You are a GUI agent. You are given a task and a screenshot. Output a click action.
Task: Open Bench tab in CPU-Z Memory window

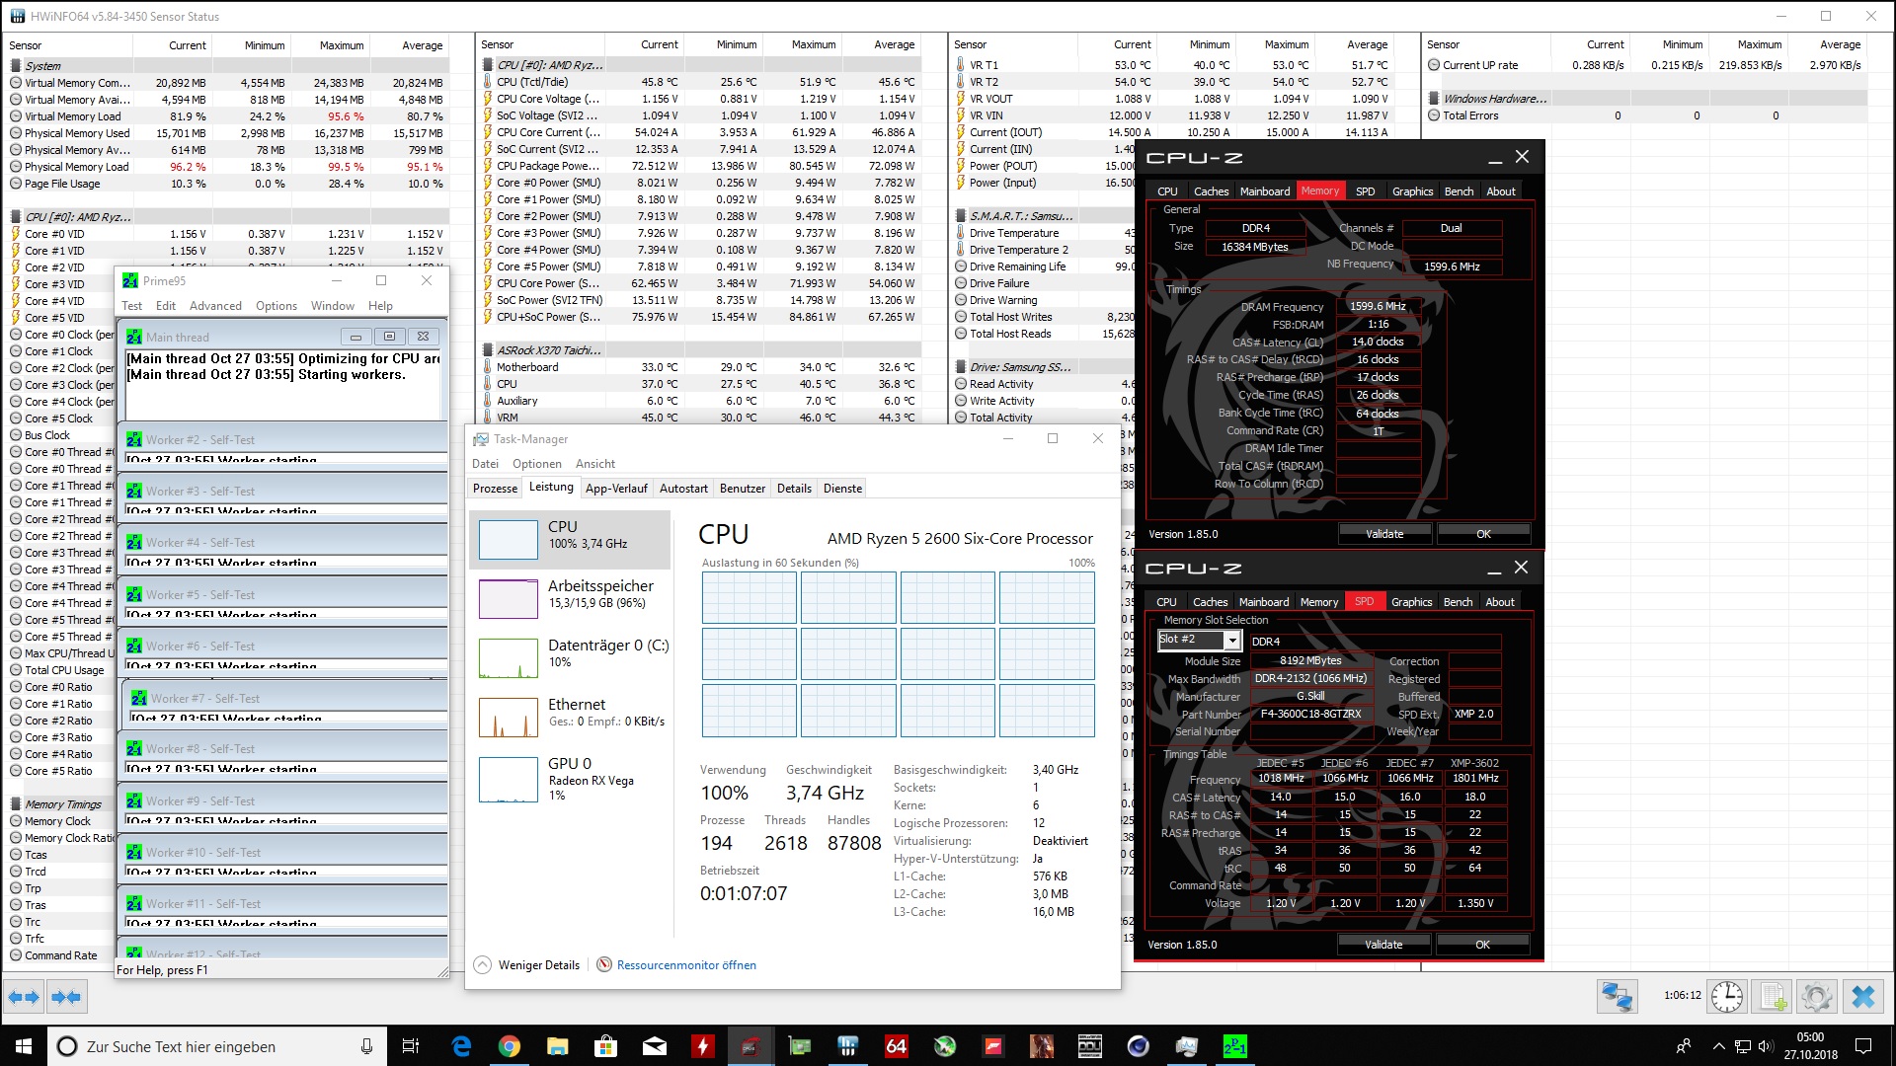tap(1459, 191)
